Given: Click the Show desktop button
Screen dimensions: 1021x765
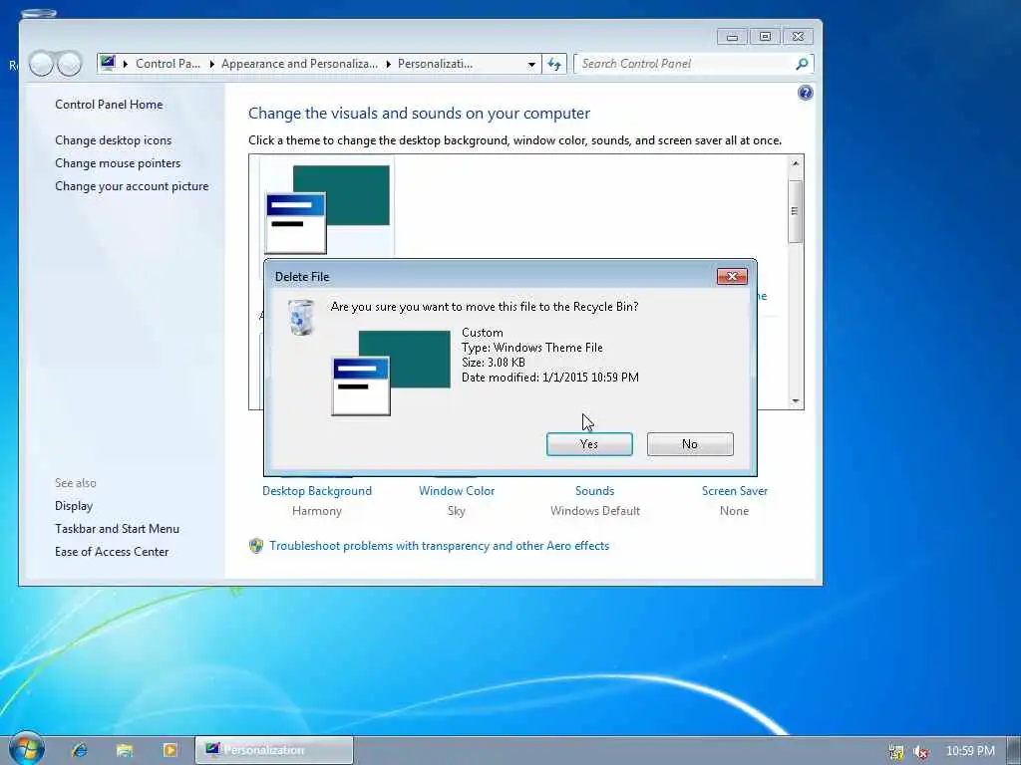Looking at the screenshot, I should point(1014,751).
